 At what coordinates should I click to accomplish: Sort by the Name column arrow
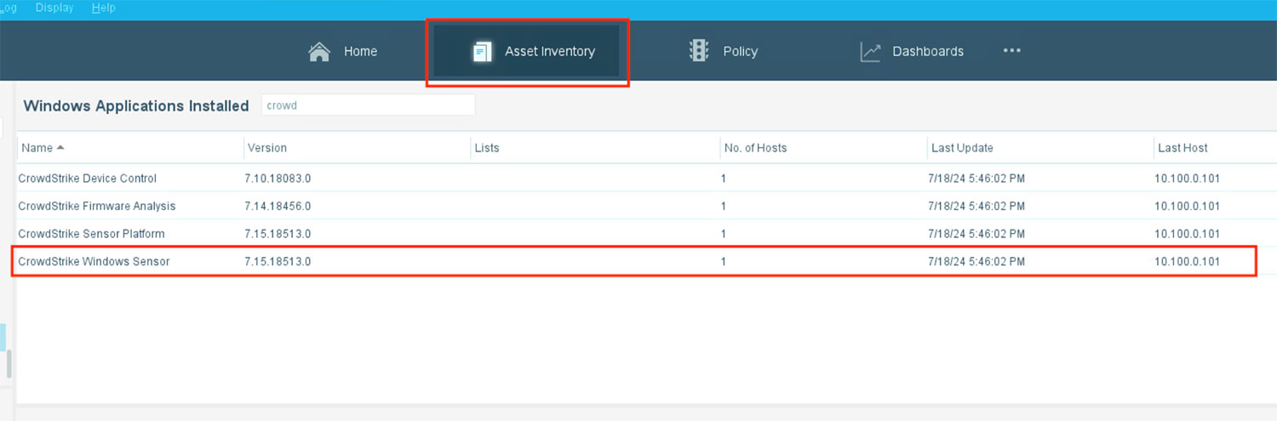click(x=60, y=147)
